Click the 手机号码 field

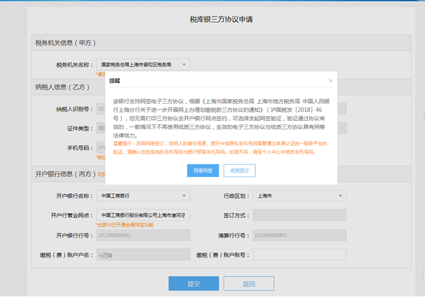pyautogui.click(x=100, y=147)
